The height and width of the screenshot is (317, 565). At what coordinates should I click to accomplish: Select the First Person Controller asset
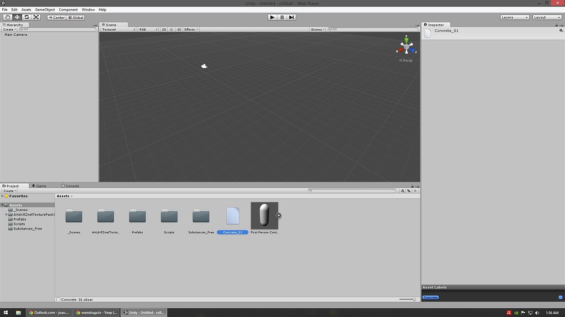264,215
